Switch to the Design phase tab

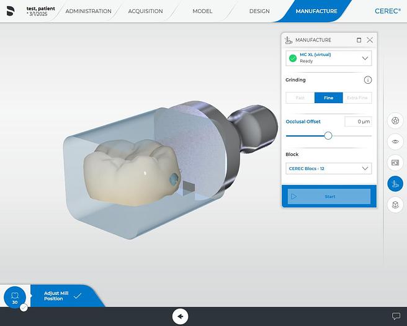tap(259, 11)
